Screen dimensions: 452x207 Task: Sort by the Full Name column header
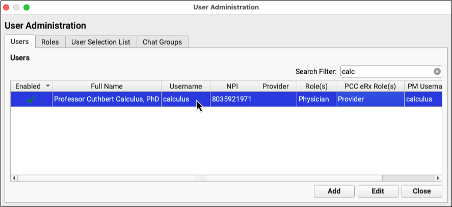pyautogui.click(x=107, y=86)
